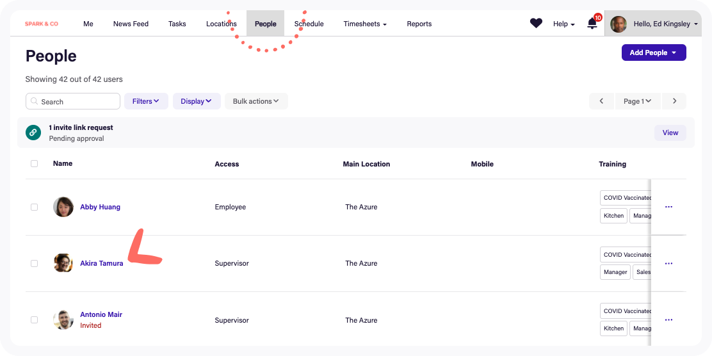Click Antonio Mair's avatar photo
This screenshot has width=712, height=356.
click(x=63, y=320)
